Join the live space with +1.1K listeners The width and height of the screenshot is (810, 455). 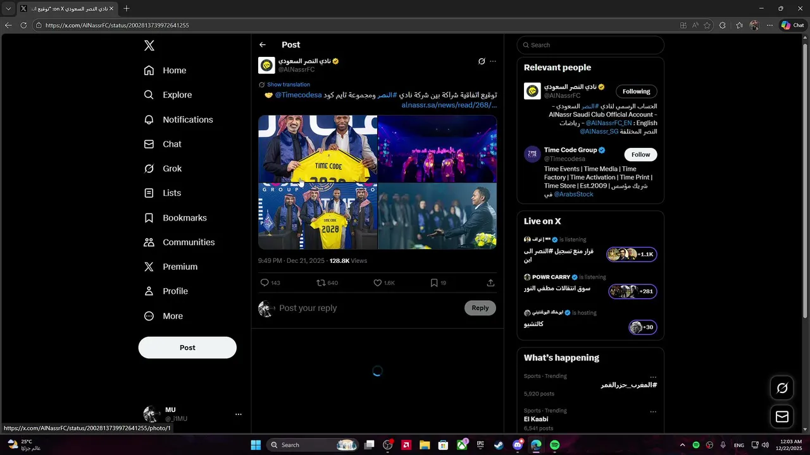632,254
